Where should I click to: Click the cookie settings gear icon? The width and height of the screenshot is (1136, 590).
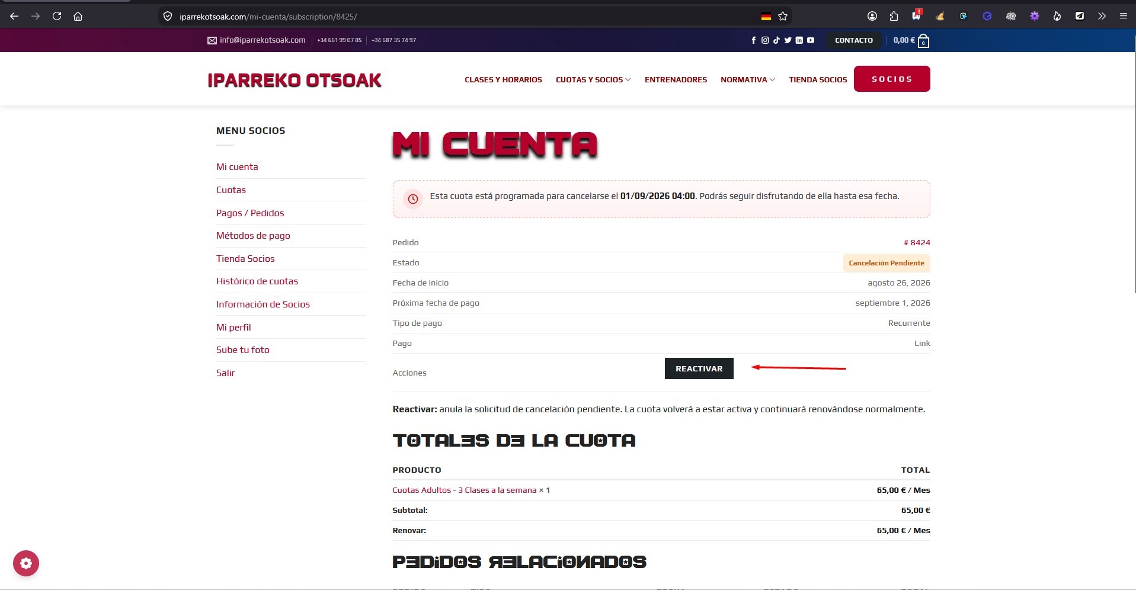[26, 563]
